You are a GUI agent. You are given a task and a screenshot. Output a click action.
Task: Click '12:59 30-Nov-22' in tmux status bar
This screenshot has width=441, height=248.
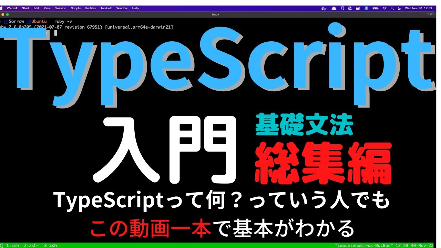coord(415,246)
